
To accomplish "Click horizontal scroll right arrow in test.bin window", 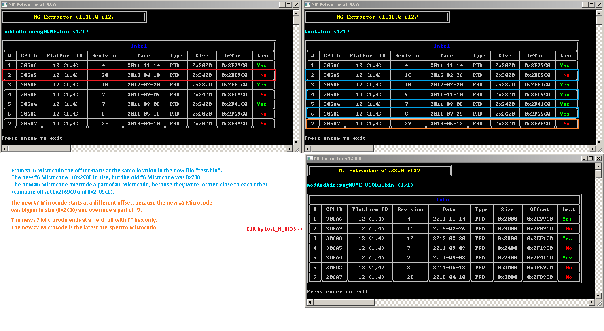I will pos(593,149).
